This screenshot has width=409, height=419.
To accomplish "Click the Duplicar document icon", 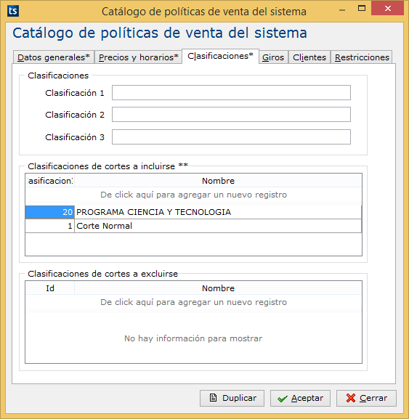I will coord(213,398).
